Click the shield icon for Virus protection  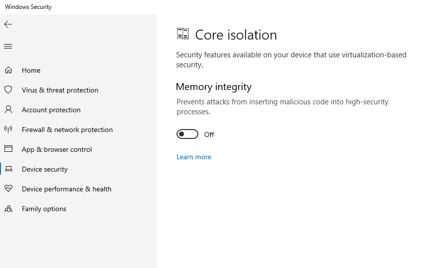pyautogui.click(x=8, y=90)
